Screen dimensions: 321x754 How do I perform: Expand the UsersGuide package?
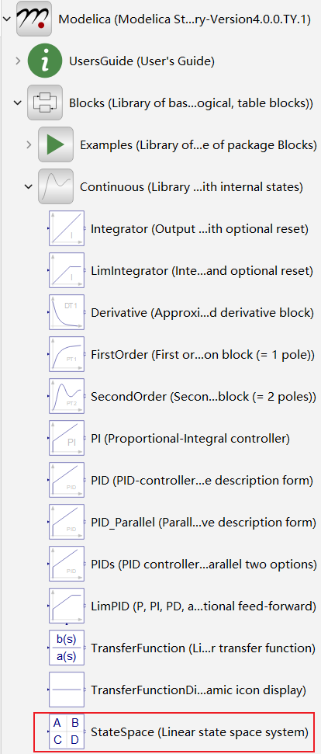18,61
